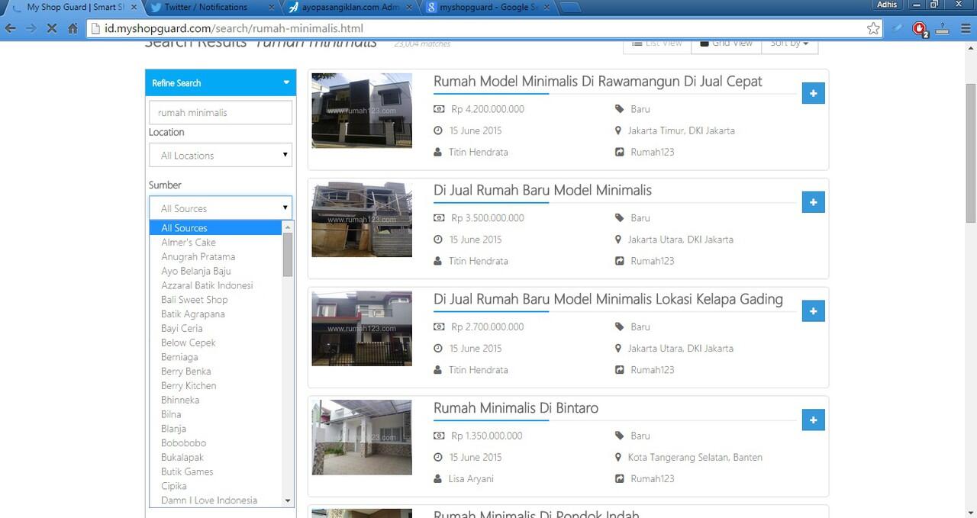Choose Bayi Ceria source
977x518 pixels.
(216, 329)
